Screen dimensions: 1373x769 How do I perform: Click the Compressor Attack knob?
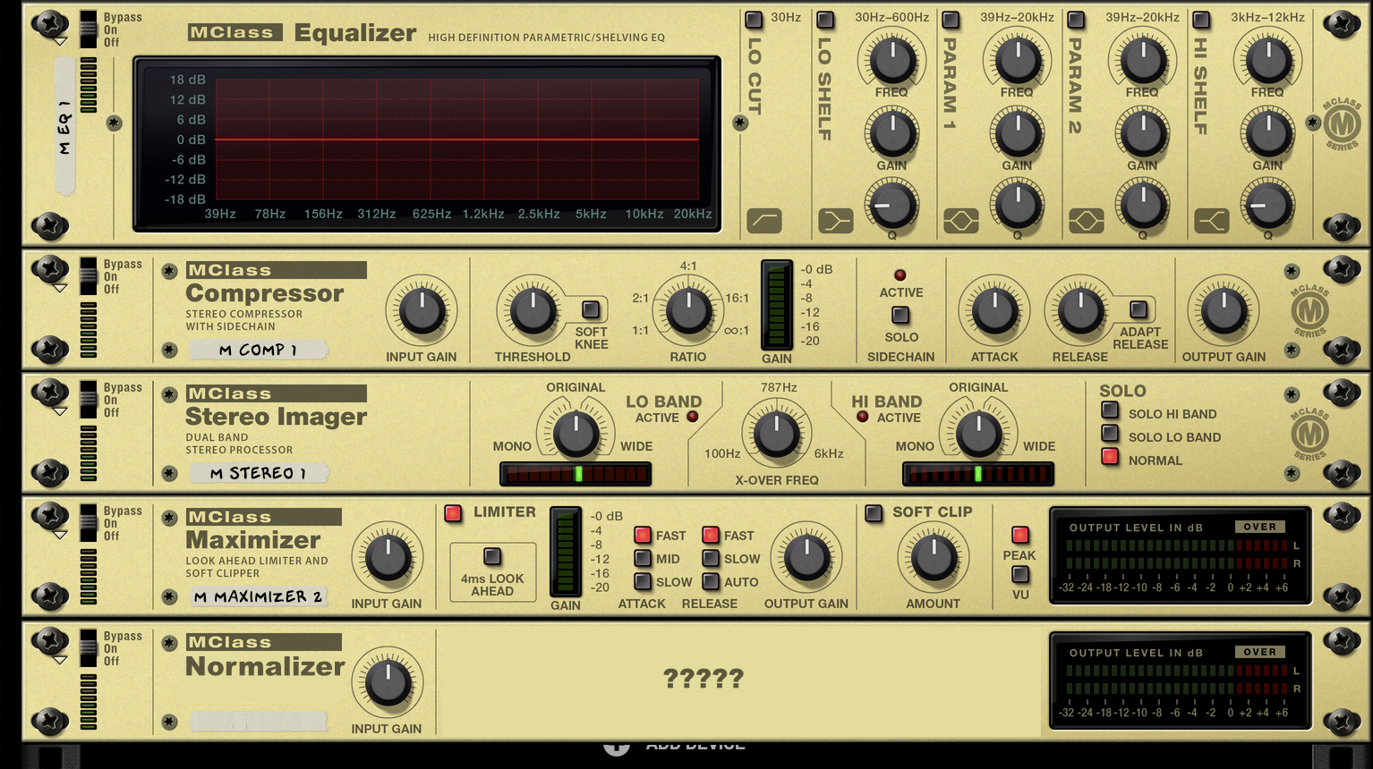point(994,310)
